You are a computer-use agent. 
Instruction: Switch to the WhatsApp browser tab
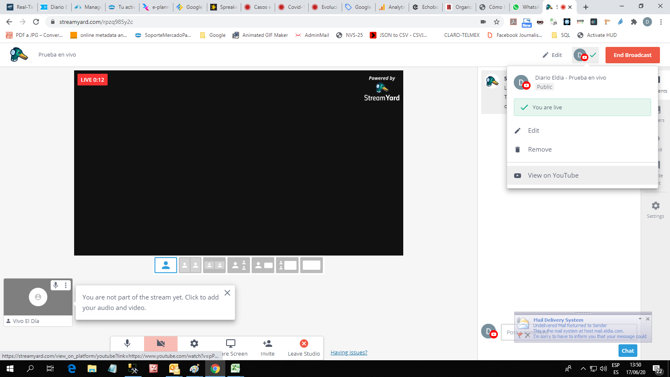click(525, 7)
